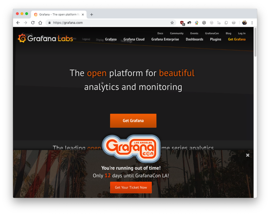Go to Grafana Enterprise
The image size is (270, 215).
(x=165, y=39)
